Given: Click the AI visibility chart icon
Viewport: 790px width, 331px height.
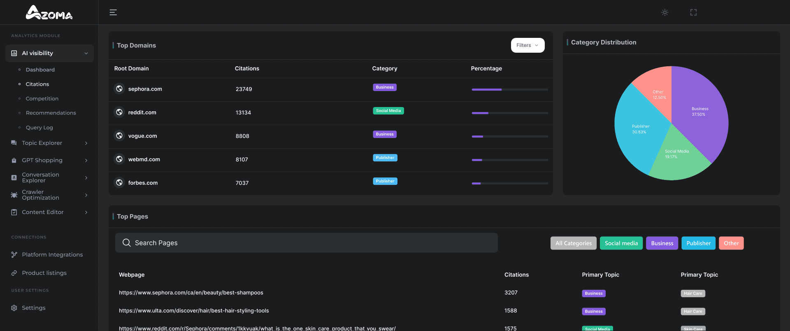Looking at the screenshot, I should [14, 53].
